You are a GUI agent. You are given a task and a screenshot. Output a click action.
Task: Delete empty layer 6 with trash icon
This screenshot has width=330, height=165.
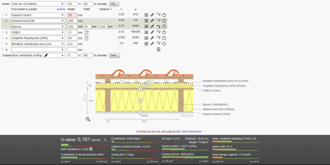[x=158, y=50]
